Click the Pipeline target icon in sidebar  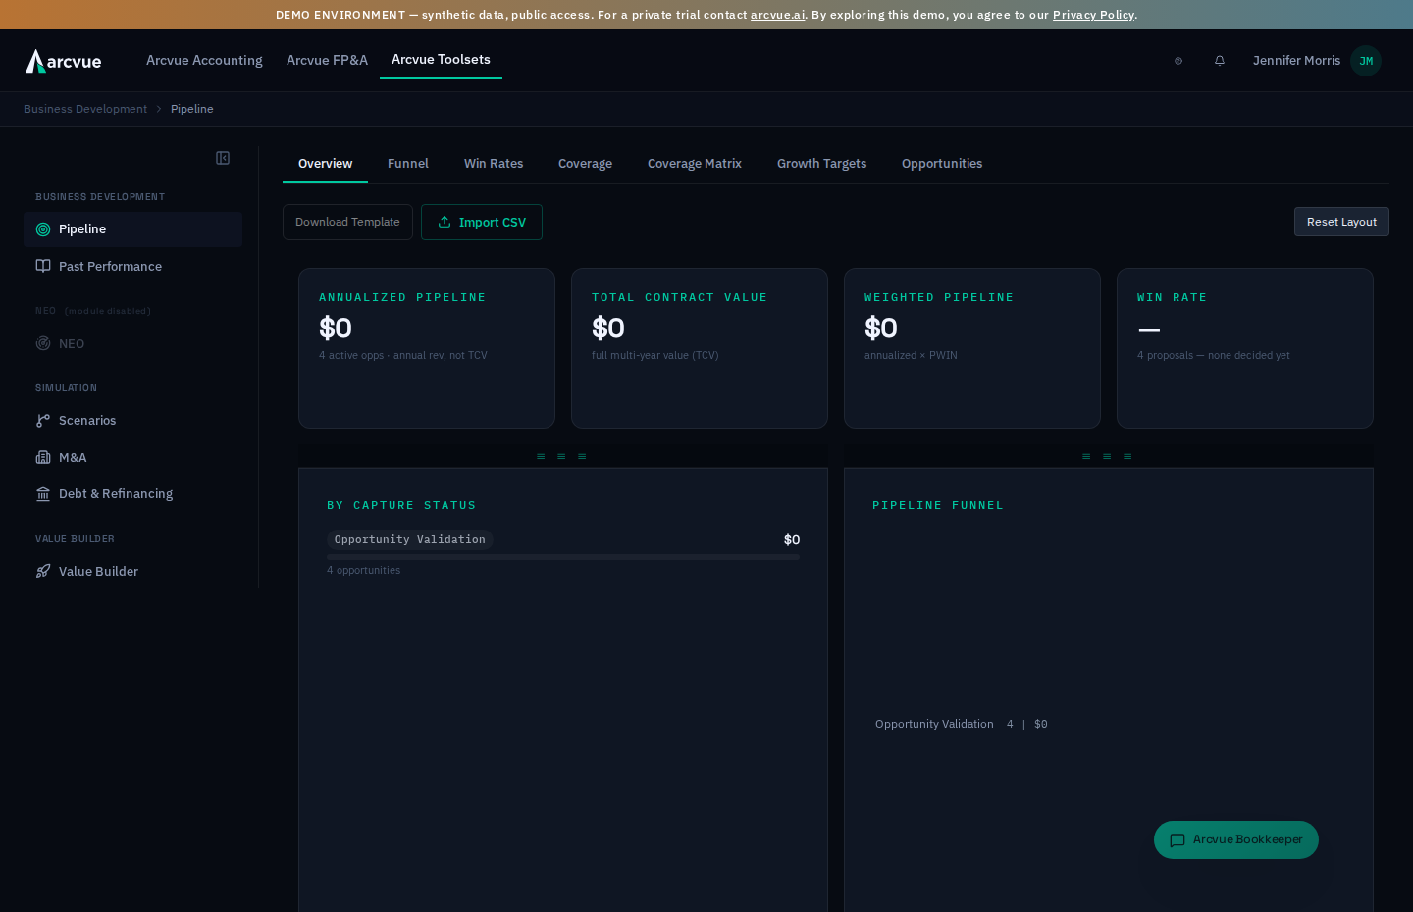pos(43,229)
